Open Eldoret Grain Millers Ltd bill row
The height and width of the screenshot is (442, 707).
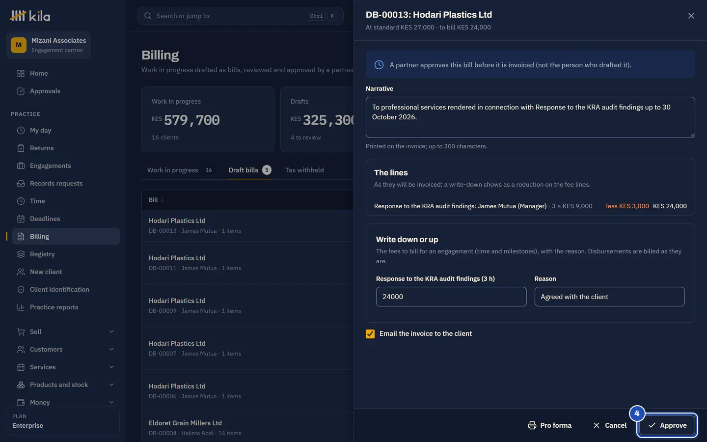[x=247, y=428]
